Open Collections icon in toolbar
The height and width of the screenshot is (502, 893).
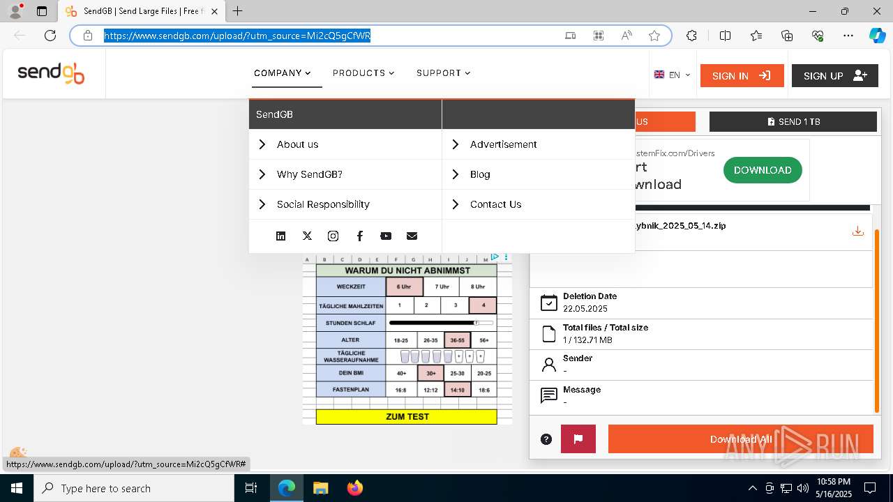click(787, 36)
